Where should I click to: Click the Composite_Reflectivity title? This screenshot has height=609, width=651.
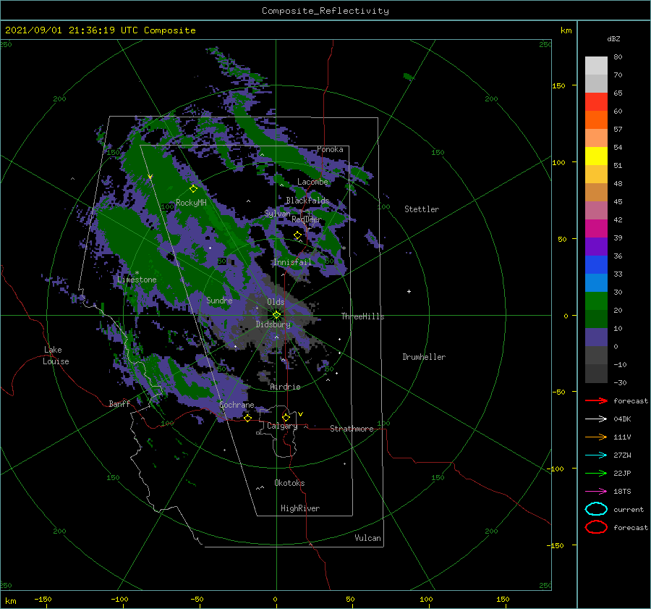(325, 11)
